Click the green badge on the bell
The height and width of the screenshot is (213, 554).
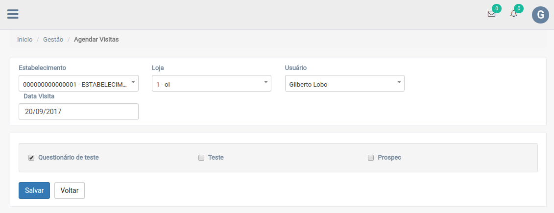[519, 8]
